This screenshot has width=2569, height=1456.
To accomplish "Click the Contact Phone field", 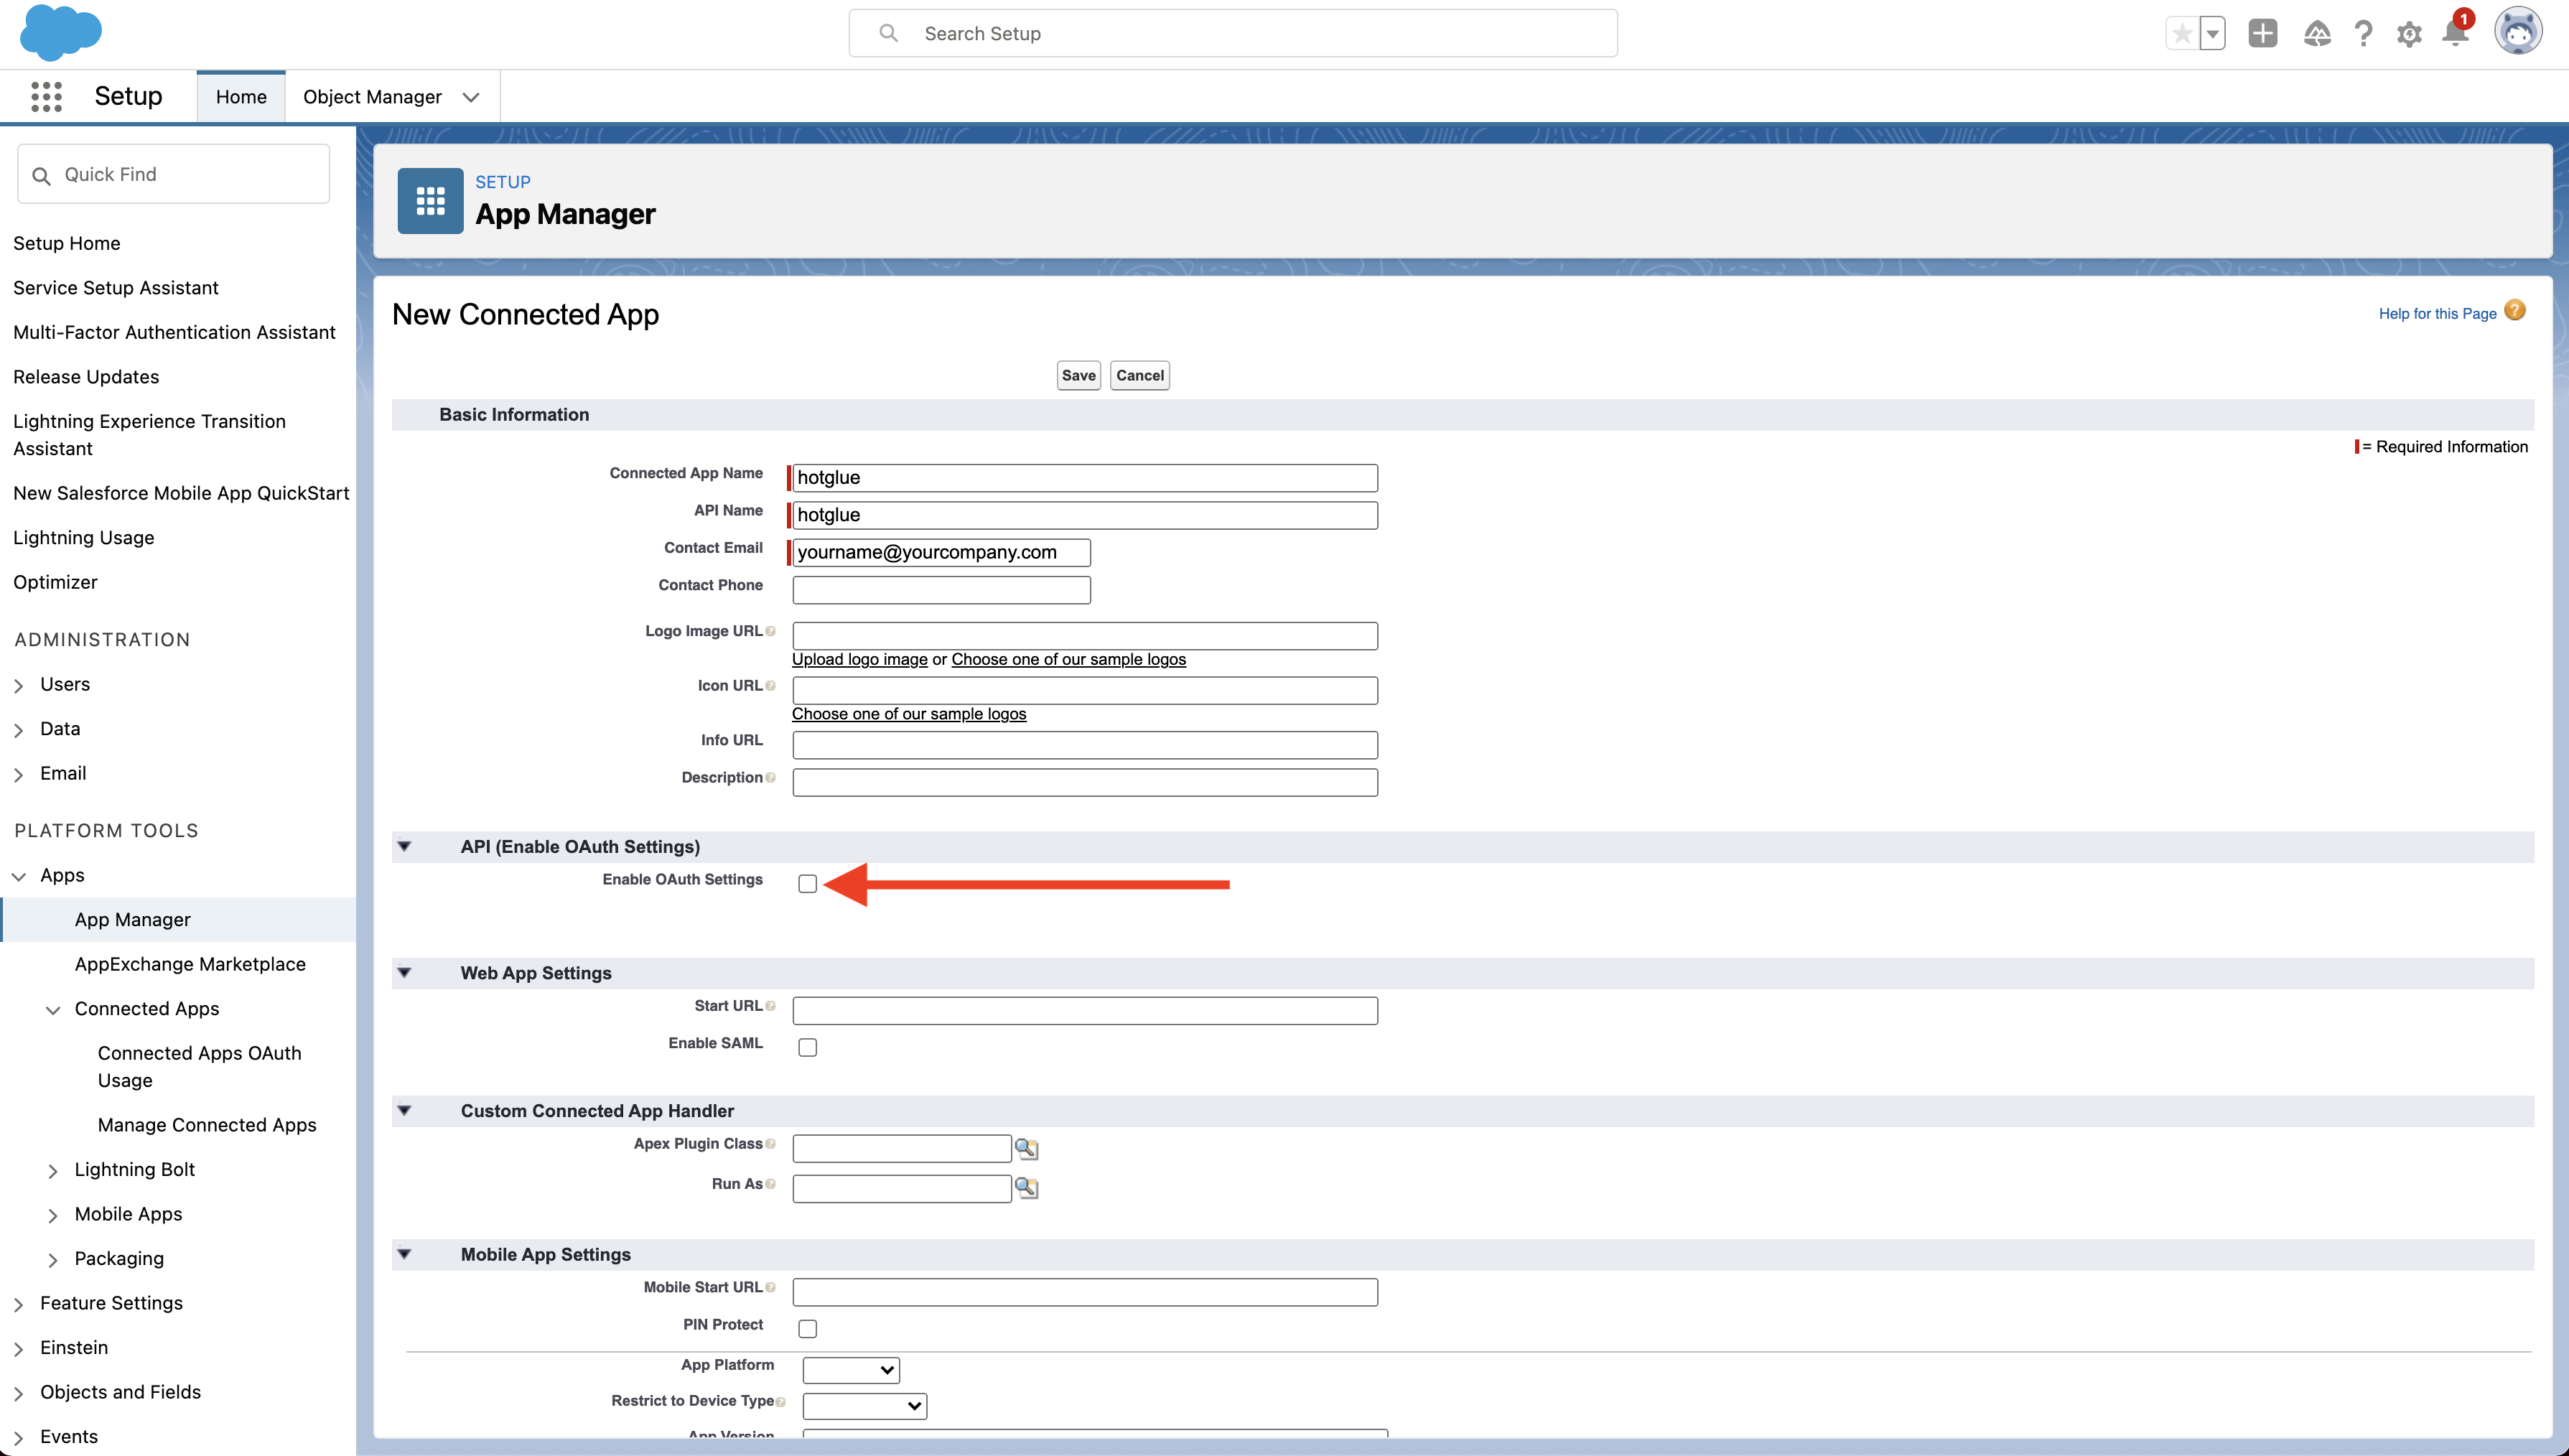I will point(941,590).
